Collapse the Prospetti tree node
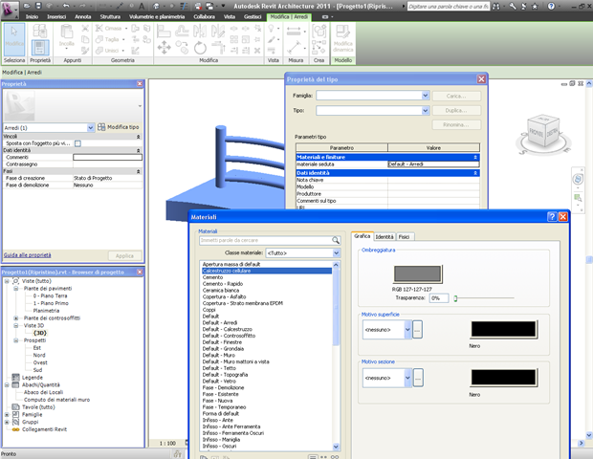The width and height of the screenshot is (593, 459). (x=16, y=339)
